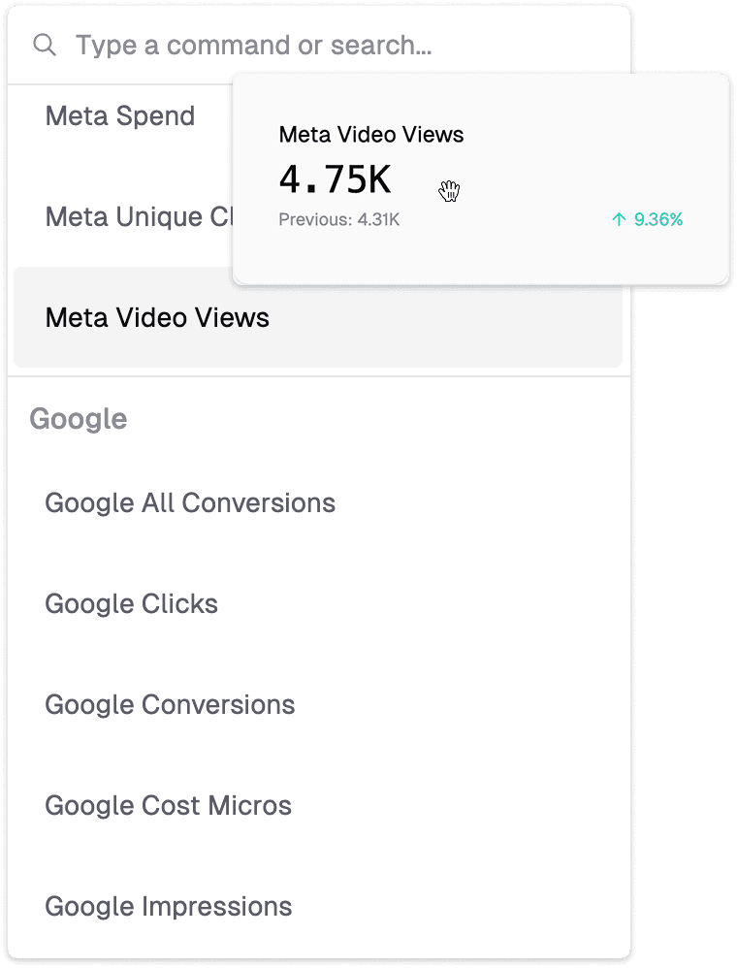Select the highlighted Meta Video Views item
This screenshot has height=968, width=737.
tap(157, 317)
